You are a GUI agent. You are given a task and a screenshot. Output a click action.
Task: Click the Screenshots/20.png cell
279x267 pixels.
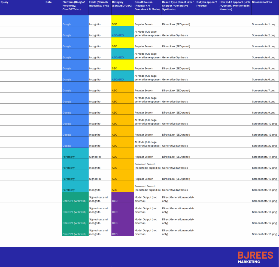tap(264, 146)
